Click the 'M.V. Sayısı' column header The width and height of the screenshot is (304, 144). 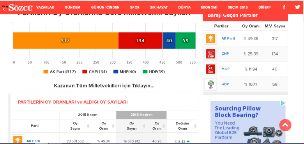click(x=275, y=26)
